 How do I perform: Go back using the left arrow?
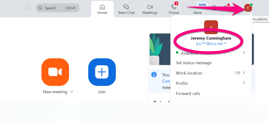click(x=6, y=8)
